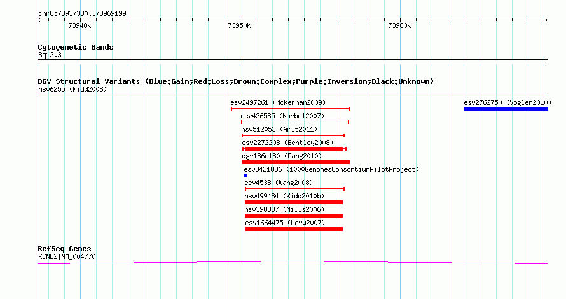Screen dimensions: 566x299
Task: Click the 8q13.3 cytogenetic band label
Action: pyautogui.click(x=50, y=55)
